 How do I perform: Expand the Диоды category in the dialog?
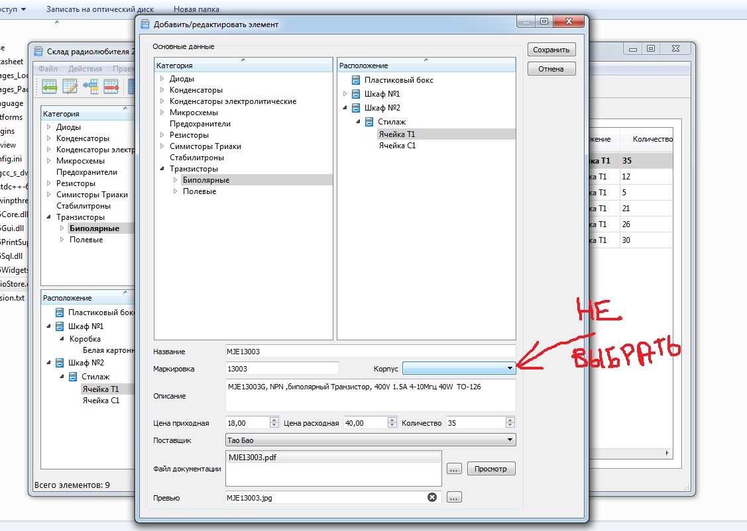point(161,79)
